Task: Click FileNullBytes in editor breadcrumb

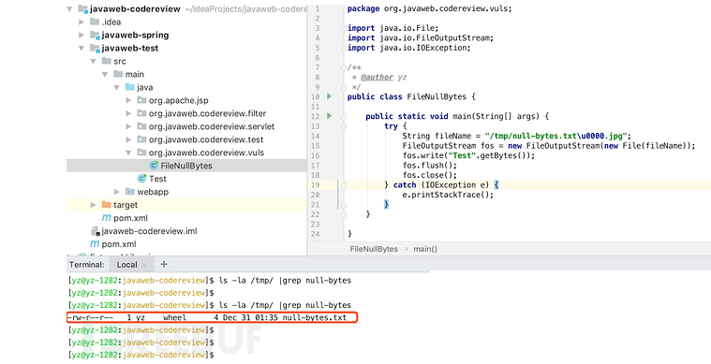Action: coord(374,249)
